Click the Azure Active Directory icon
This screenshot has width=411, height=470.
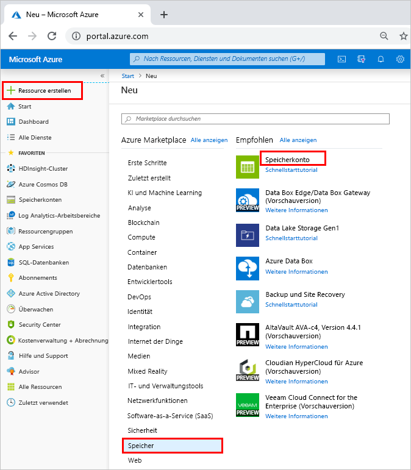click(11, 293)
